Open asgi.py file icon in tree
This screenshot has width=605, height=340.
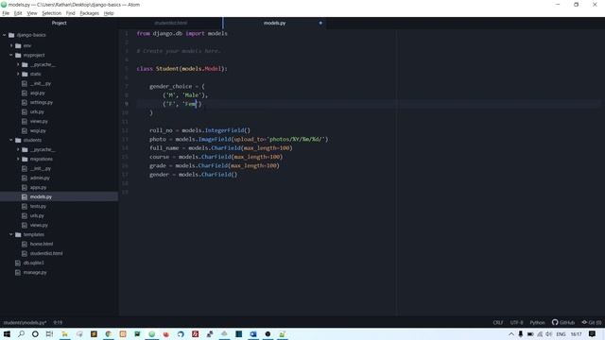coord(25,93)
